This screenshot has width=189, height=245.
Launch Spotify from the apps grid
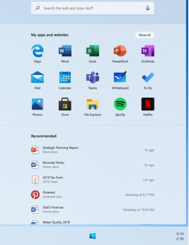click(x=120, y=104)
